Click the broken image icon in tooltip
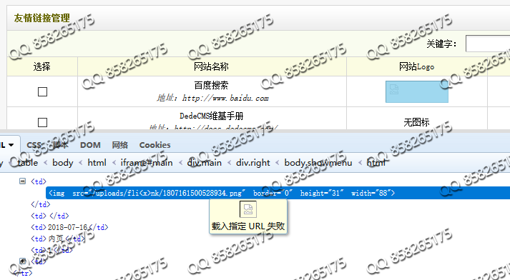 (x=248, y=209)
